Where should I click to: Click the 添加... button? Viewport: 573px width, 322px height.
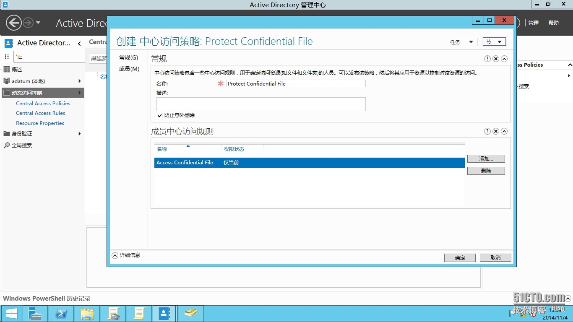tap(486, 159)
